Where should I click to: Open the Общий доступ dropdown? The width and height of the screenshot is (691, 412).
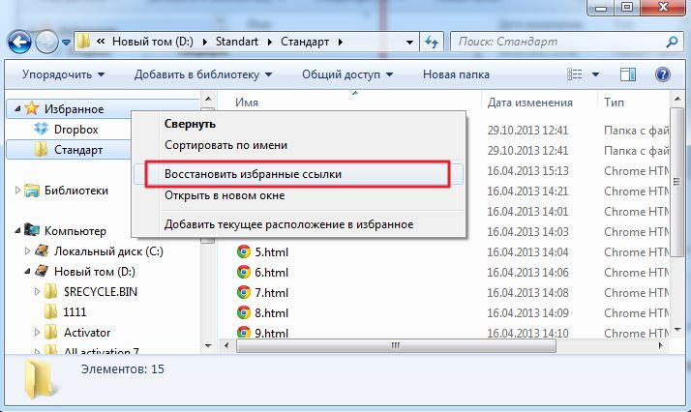346,74
